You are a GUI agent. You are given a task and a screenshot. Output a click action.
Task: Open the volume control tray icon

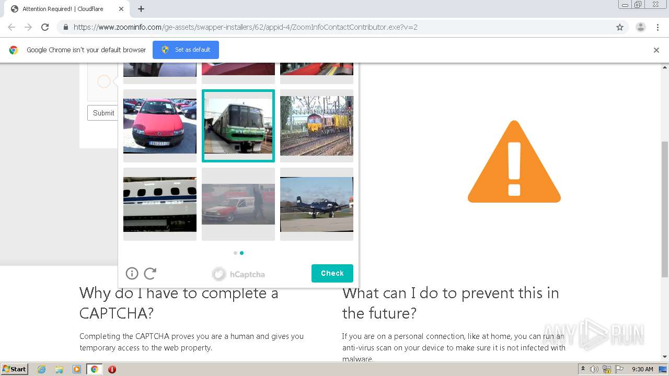coord(594,369)
